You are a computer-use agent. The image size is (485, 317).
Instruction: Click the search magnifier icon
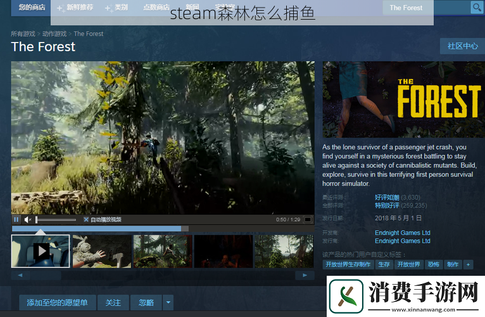[x=477, y=7]
